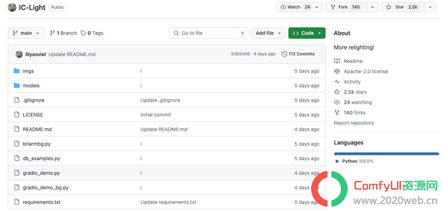The image size is (443, 211).
Task: Open the Update requirements.txt commit message
Action: [169, 202]
